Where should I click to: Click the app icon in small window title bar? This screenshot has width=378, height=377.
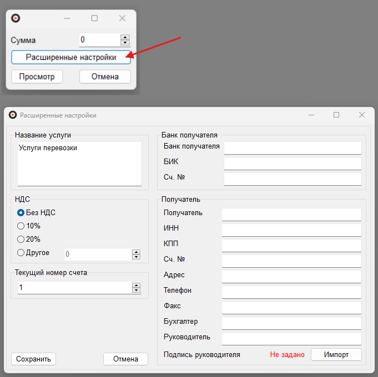pos(16,18)
